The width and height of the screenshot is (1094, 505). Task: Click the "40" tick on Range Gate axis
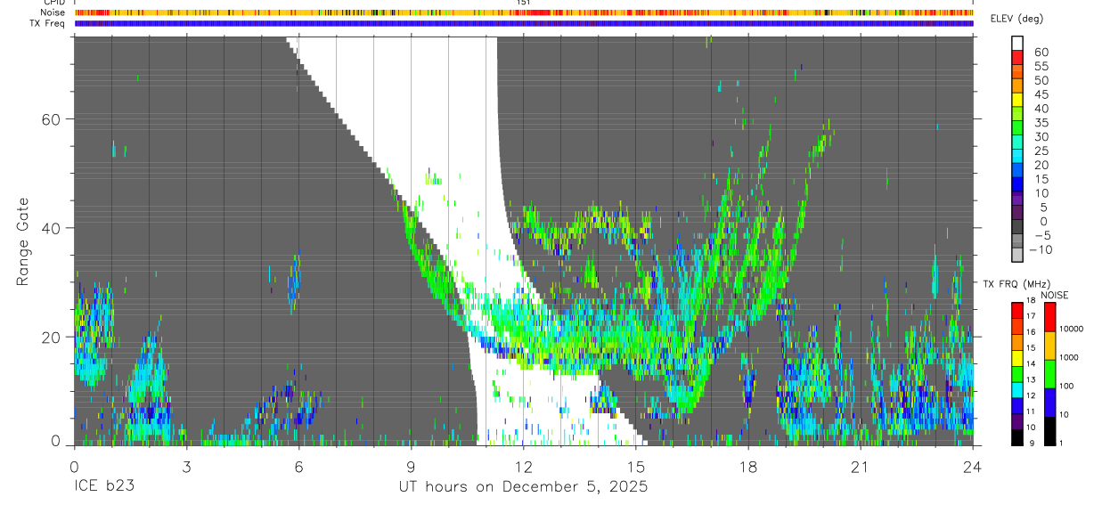51,228
